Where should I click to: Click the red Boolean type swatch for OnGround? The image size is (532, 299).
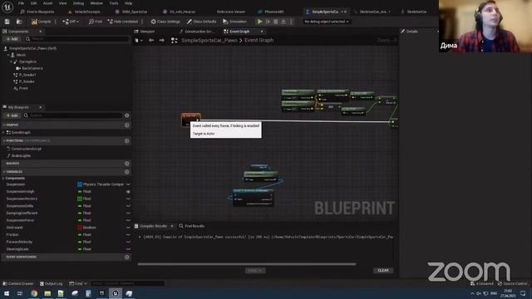coord(80,228)
